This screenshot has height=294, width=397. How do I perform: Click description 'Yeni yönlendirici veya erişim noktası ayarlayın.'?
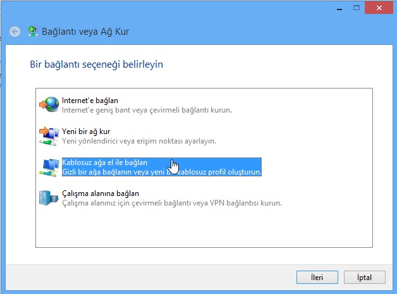(139, 141)
